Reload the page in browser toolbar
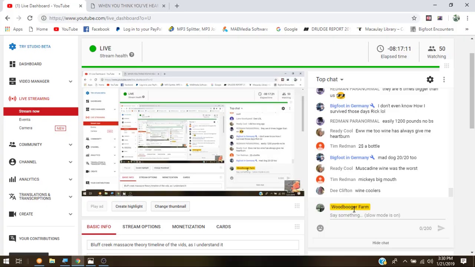 [30, 18]
